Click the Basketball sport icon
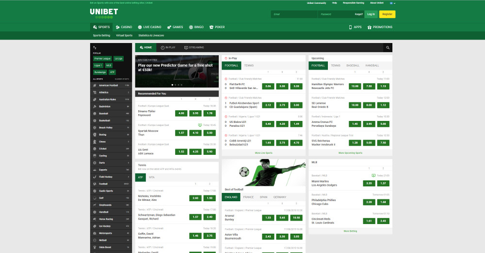This screenshot has height=253, width=485. pos(95,120)
